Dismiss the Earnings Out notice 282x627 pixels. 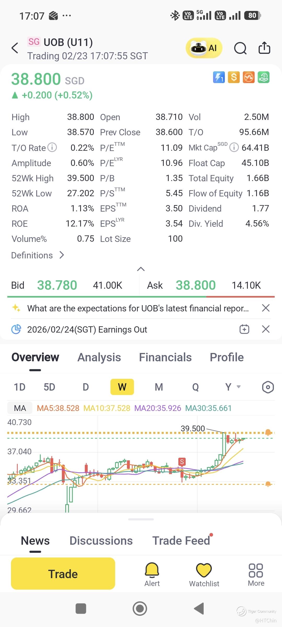tap(266, 329)
